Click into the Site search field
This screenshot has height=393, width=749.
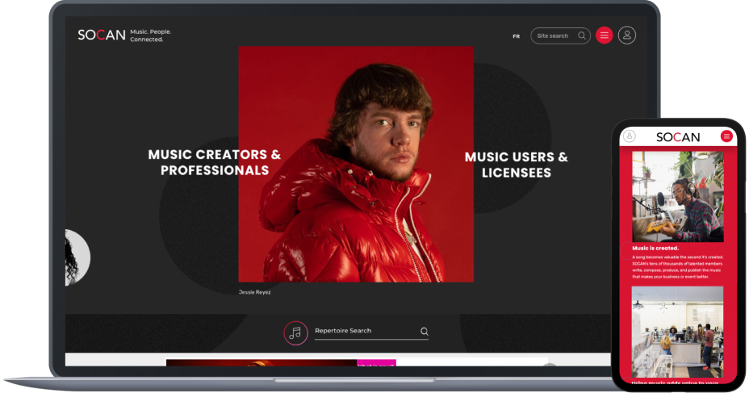point(554,36)
